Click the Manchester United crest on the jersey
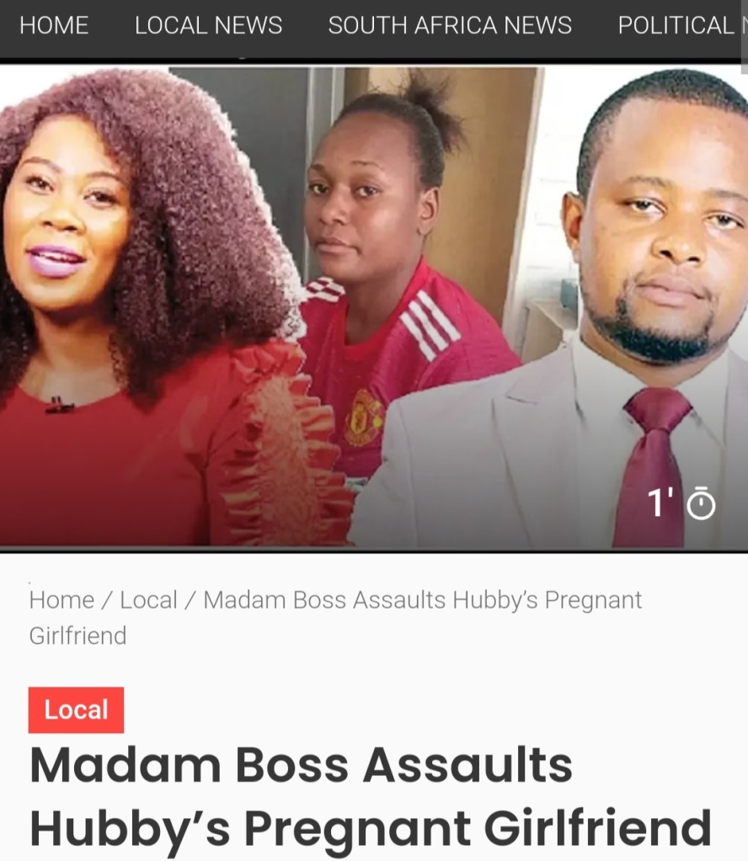This screenshot has width=748, height=861. coord(363,417)
